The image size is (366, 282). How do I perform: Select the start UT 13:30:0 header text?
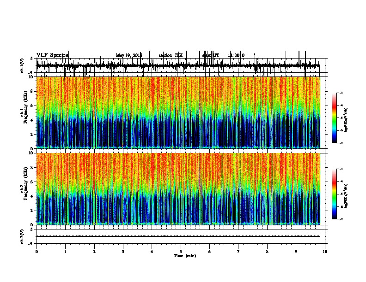(x=223, y=55)
